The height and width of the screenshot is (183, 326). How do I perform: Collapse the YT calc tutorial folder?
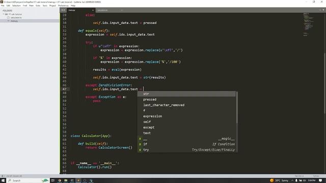[x=3, y=14]
